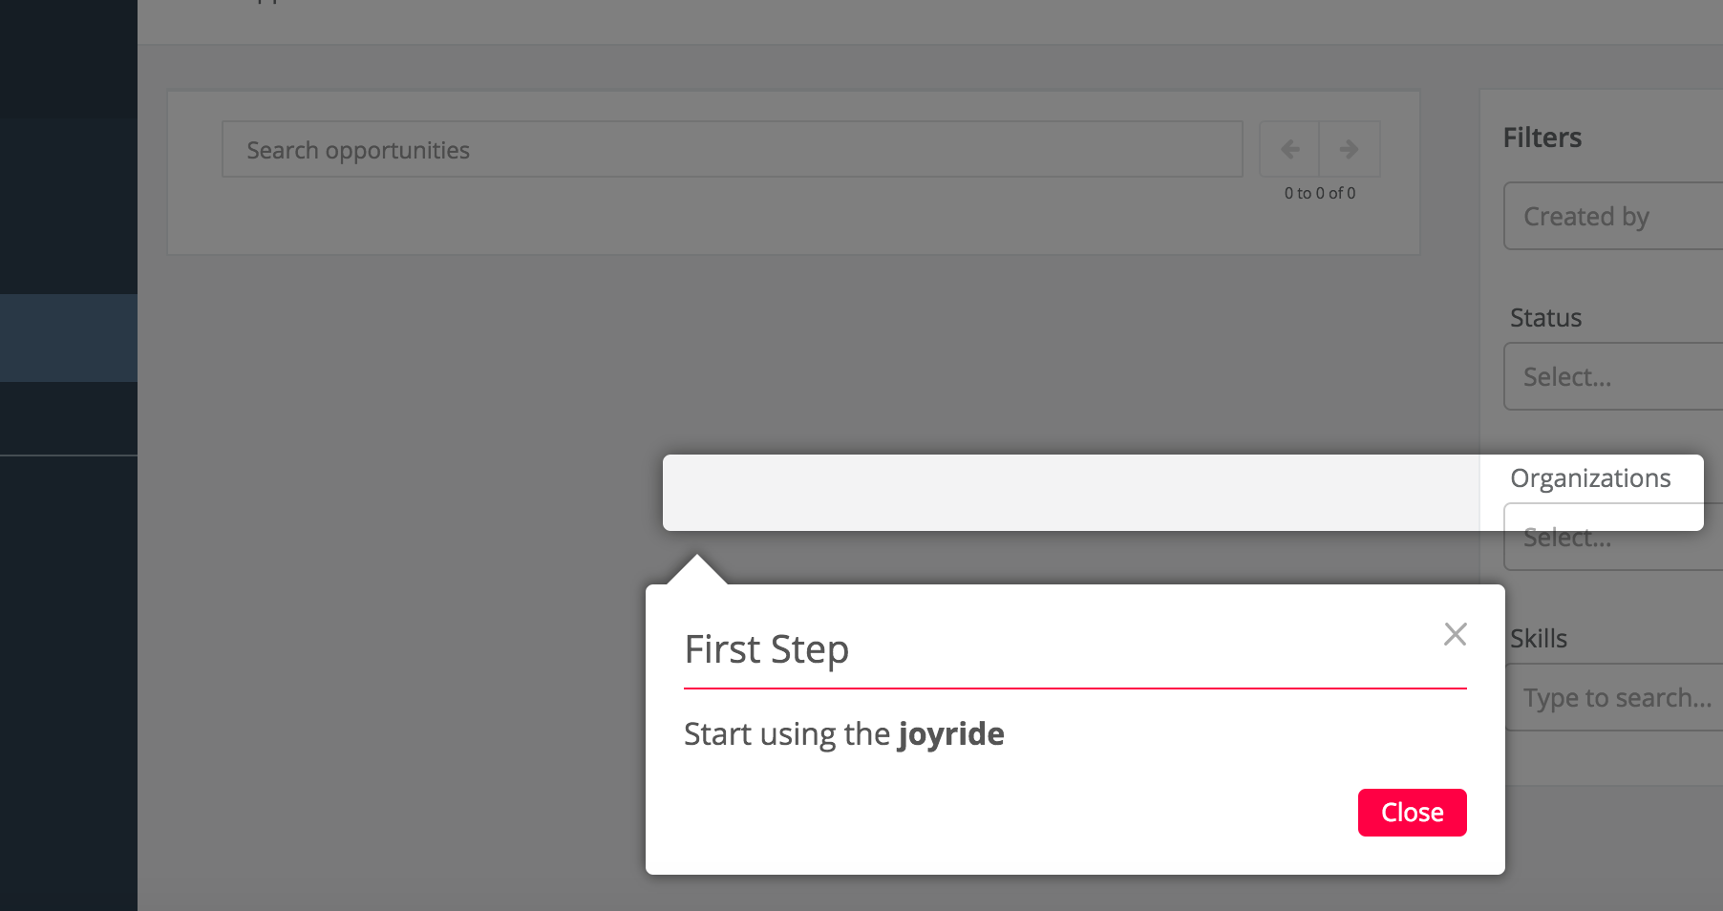Image resolution: width=1723 pixels, height=911 pixels.
Task: Click the left arrow to view earlier opportunities
Action: pyautogui.click(x=1290, y=149)
